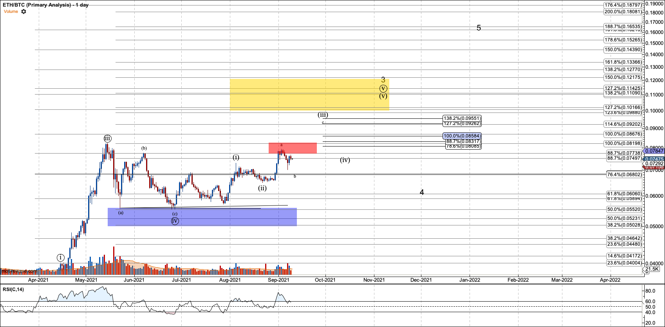Click the purple 0.07847 price tag
This screenshot has height=327, width=665.
[x=654, y=151]
